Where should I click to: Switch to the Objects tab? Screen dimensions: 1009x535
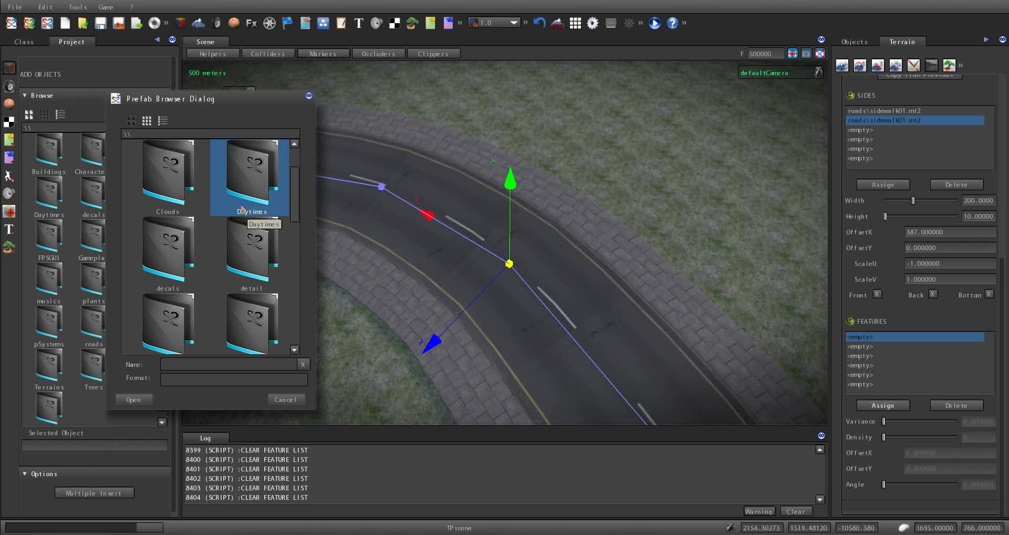(854, 42)
